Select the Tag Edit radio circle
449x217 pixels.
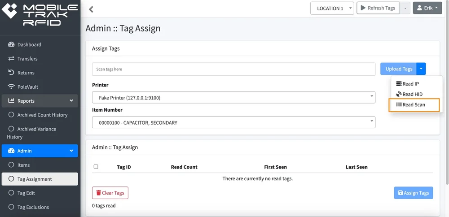(x=11, y=193)
